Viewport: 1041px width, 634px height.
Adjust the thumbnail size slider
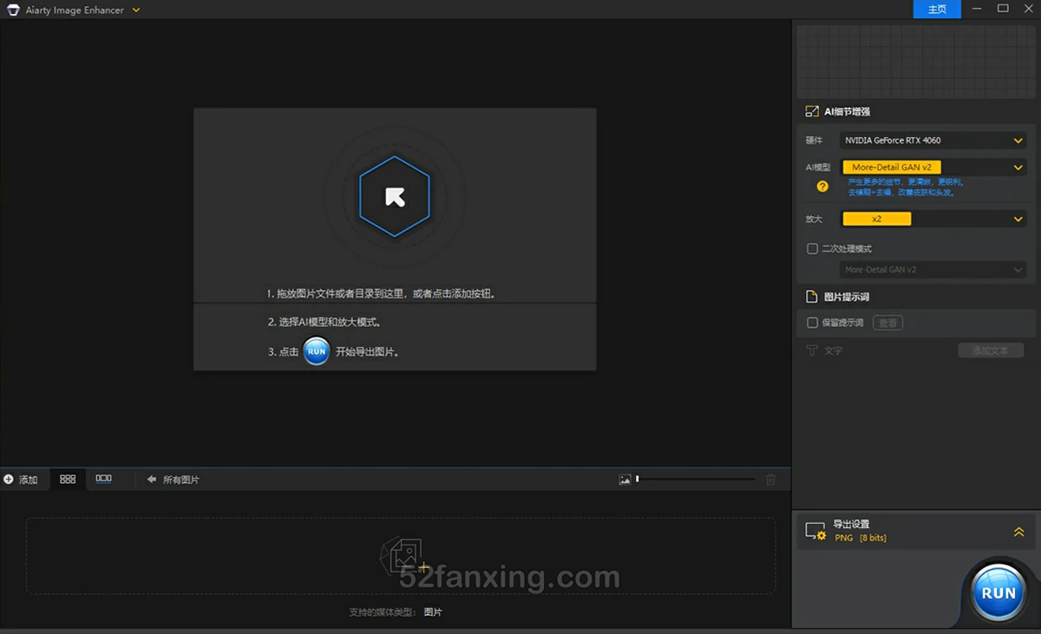[x=696, y=479]
